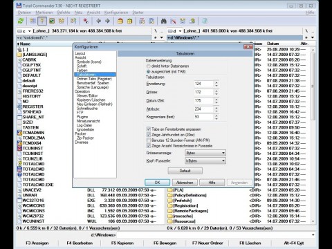Screen dimensions: 332x249
Task: Select the TCMADMIN file in left panel
Action: [33, 133]
